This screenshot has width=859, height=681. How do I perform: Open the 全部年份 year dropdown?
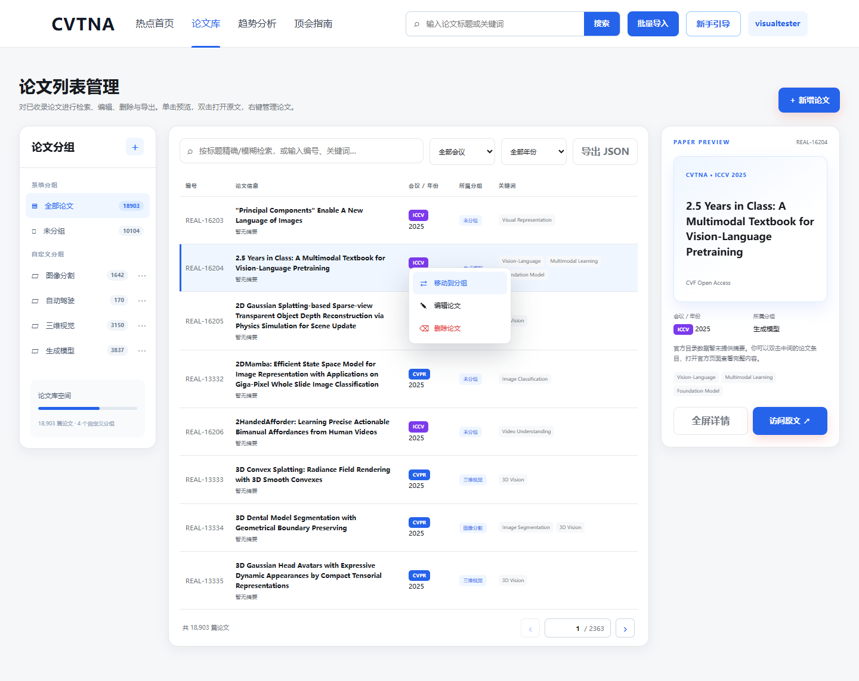[x=534, y=151]
